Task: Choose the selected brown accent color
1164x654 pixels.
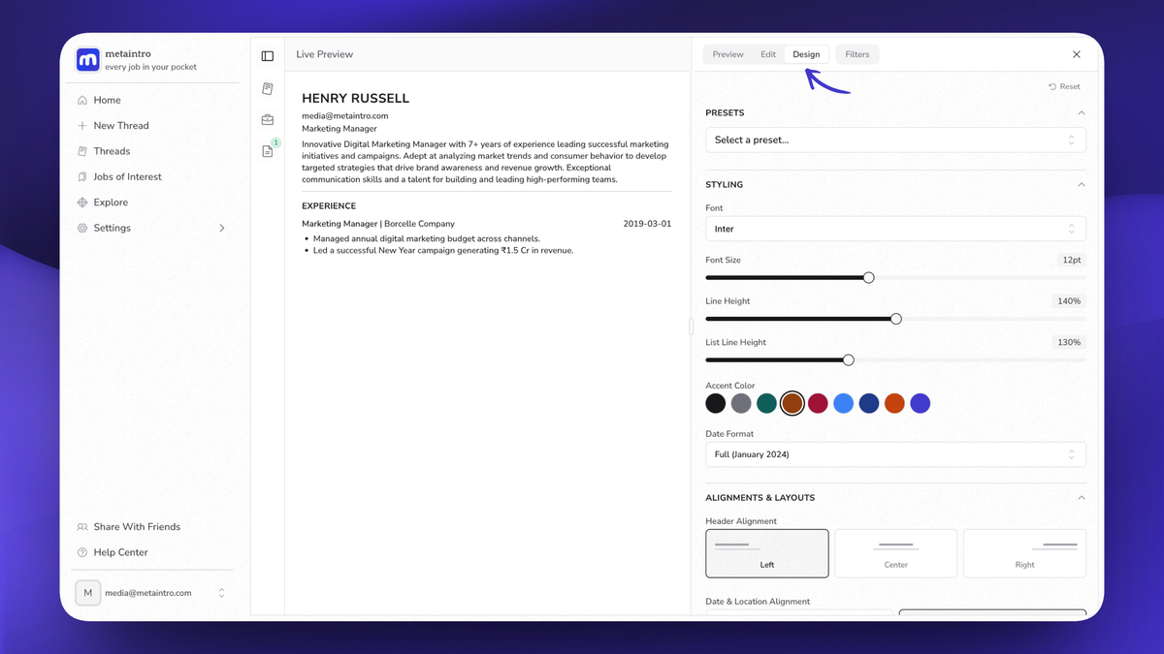Action: (x=792, y=404)
